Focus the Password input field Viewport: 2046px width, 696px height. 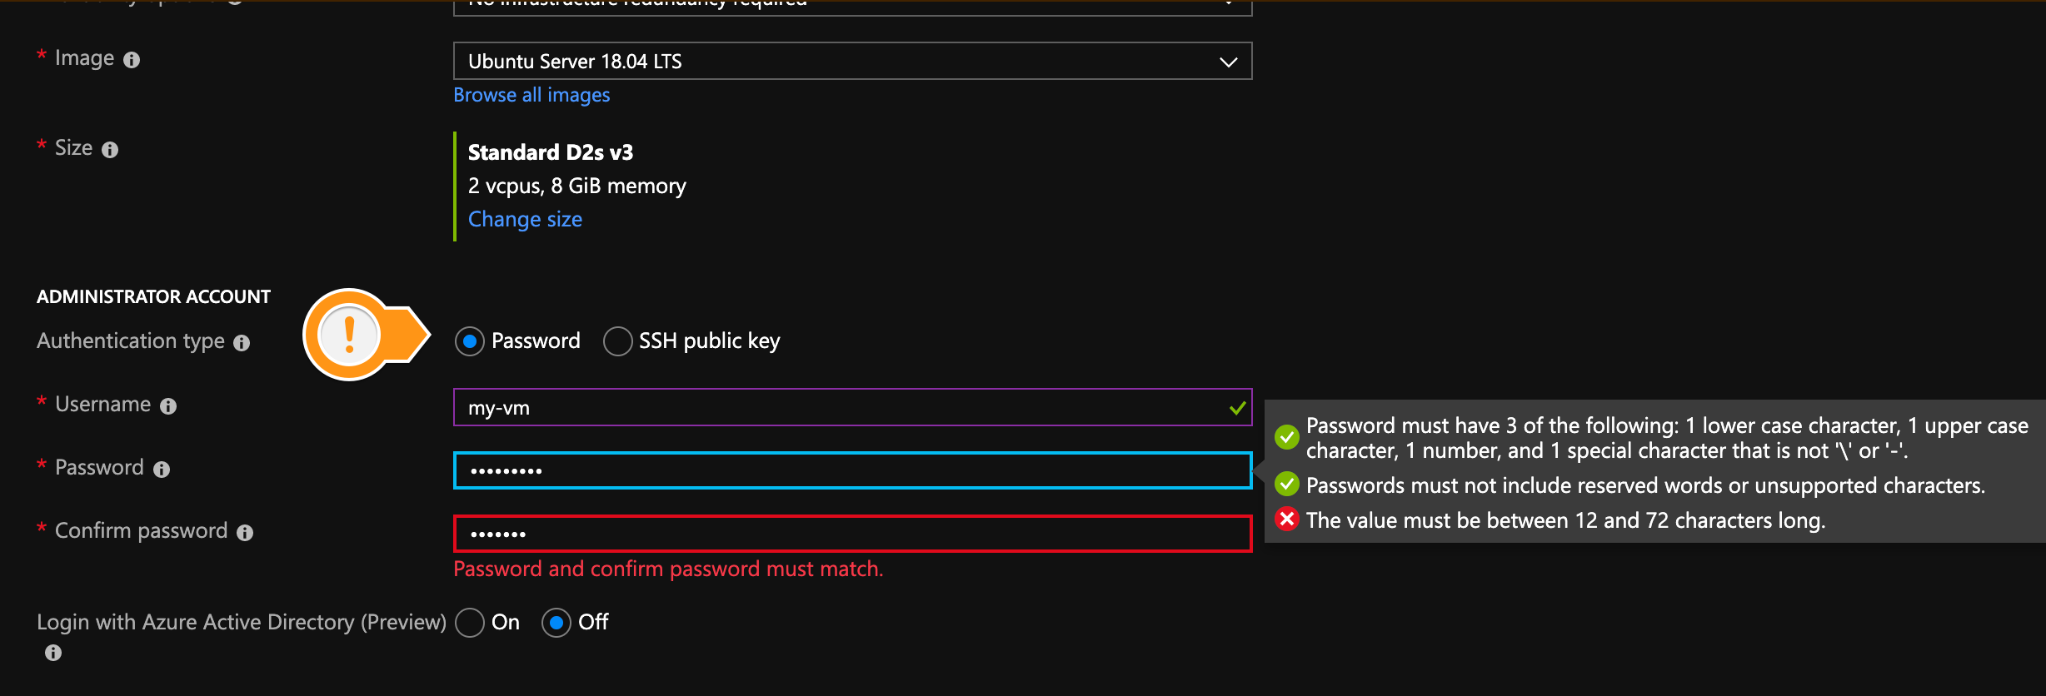tap(851, 471)
